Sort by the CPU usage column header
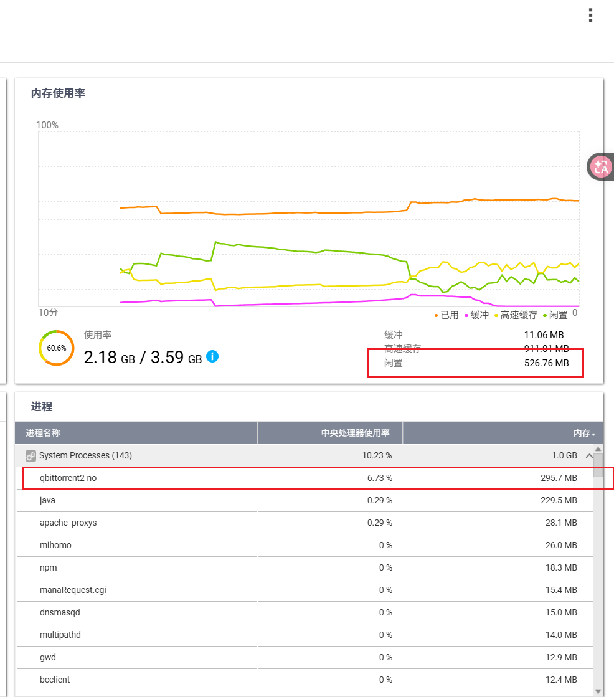Screen dimensions: 614x697 click(x=355, y=433)
